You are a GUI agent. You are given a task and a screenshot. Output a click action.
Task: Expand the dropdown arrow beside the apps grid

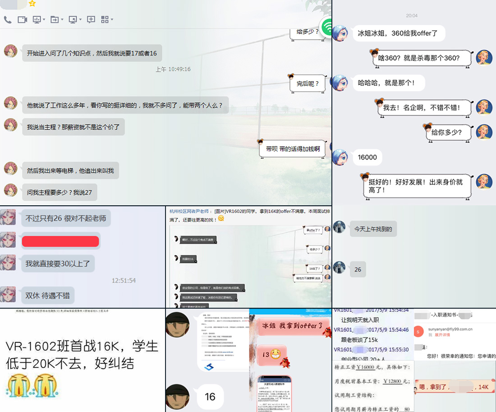tap(112, 20)
